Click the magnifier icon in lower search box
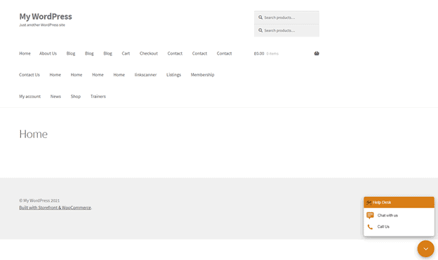Image resolution: width=438 pixels, height=260 pixels. click(260, 30)
